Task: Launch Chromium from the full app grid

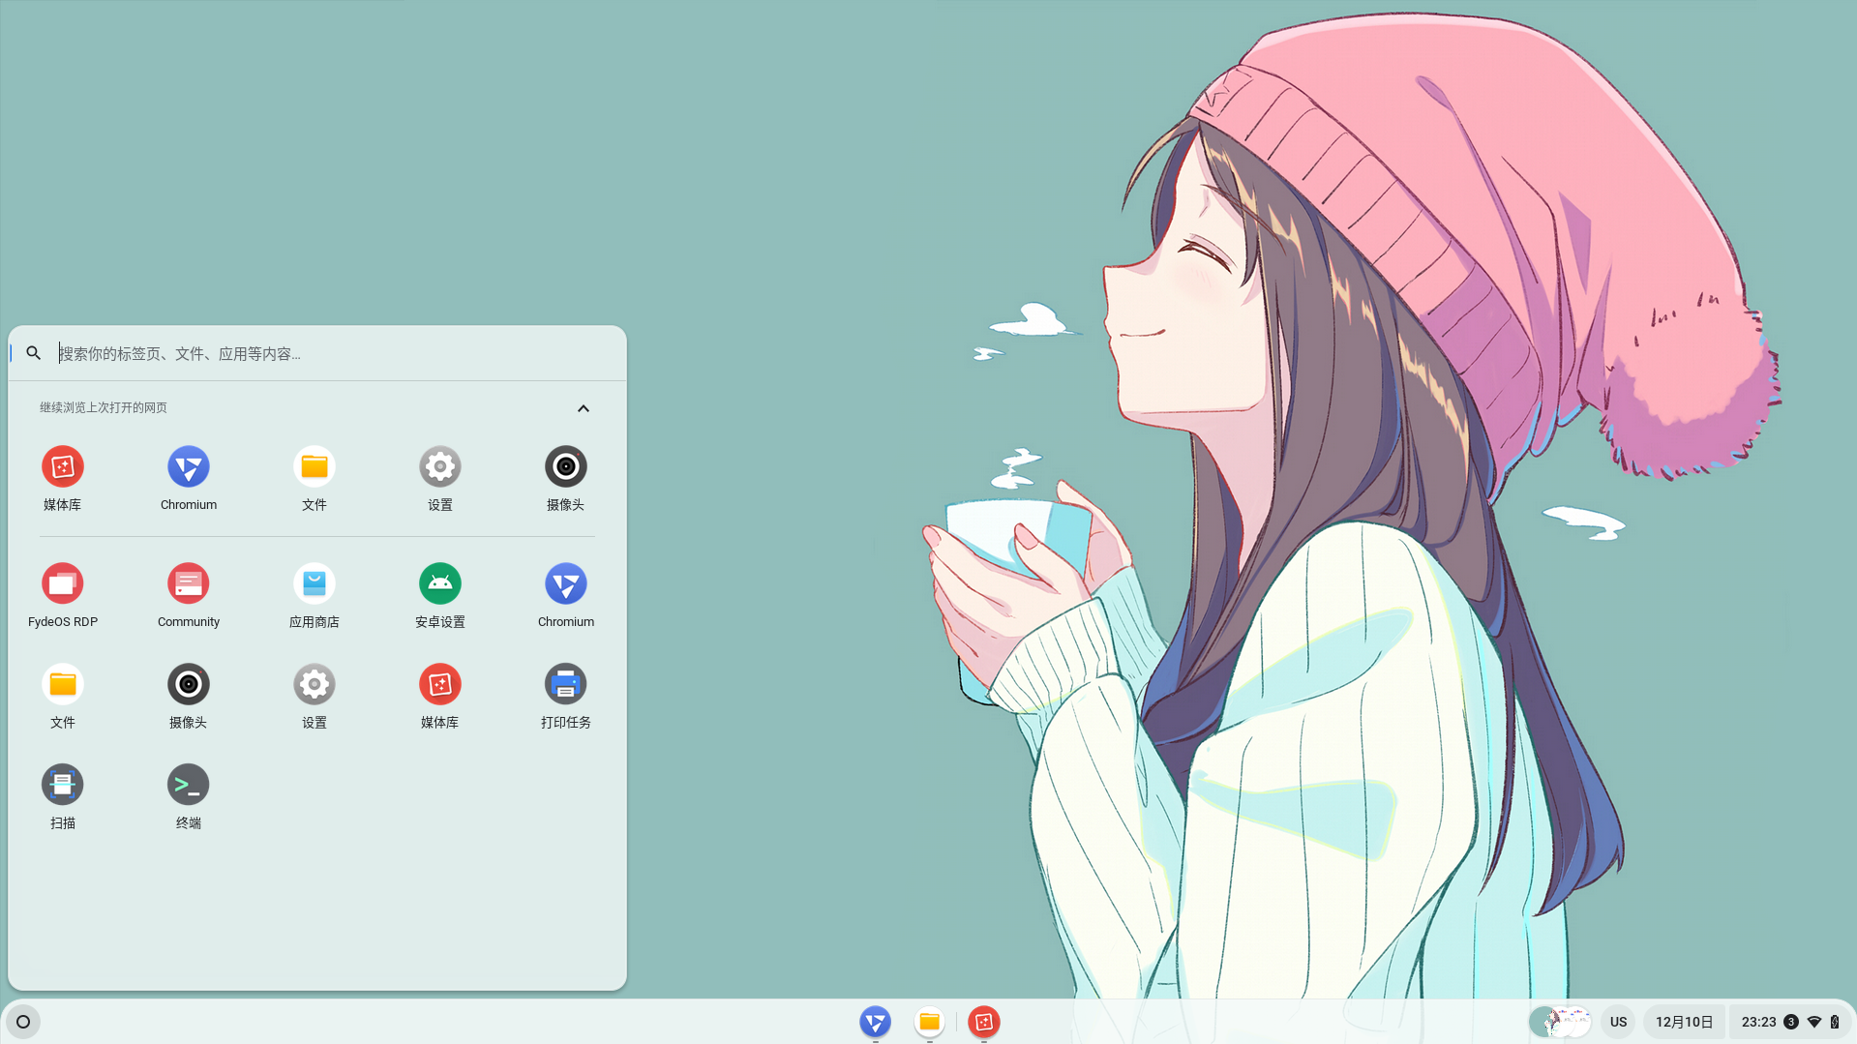Action: (565, 595)
